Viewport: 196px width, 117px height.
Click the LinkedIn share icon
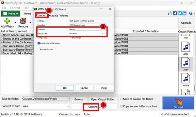pyautogui.click(x=184, y=13)
